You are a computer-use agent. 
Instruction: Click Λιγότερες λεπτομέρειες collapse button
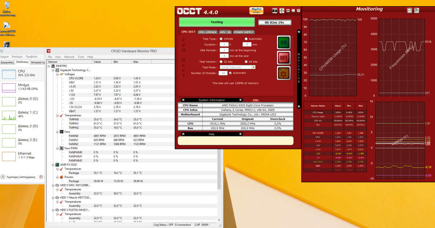18,177
